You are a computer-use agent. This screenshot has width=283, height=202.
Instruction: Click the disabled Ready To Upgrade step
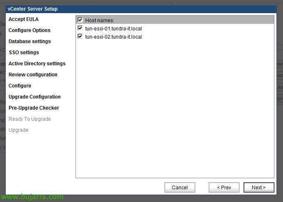pyautogui.click(x=30, y=119)
